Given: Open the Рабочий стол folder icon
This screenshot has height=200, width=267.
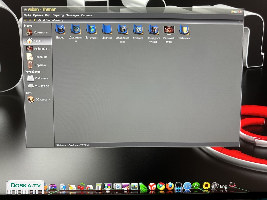Looking at the screenshot, I should [x=169, y=34].
